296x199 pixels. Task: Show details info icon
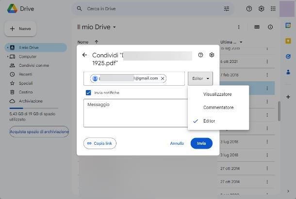pos(270,27)
